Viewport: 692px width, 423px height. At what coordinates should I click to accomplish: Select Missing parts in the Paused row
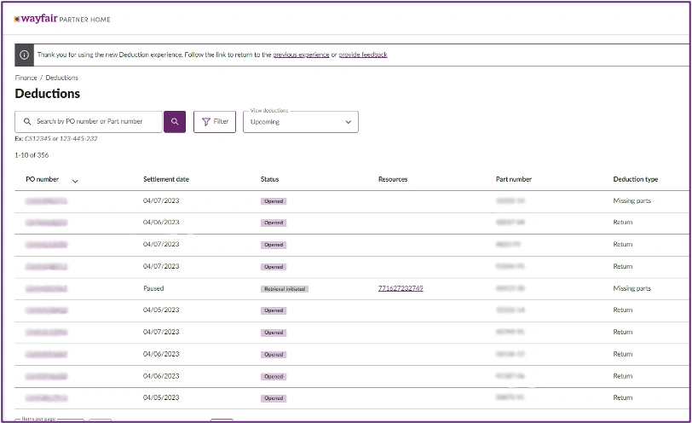[x=632, y=288]
